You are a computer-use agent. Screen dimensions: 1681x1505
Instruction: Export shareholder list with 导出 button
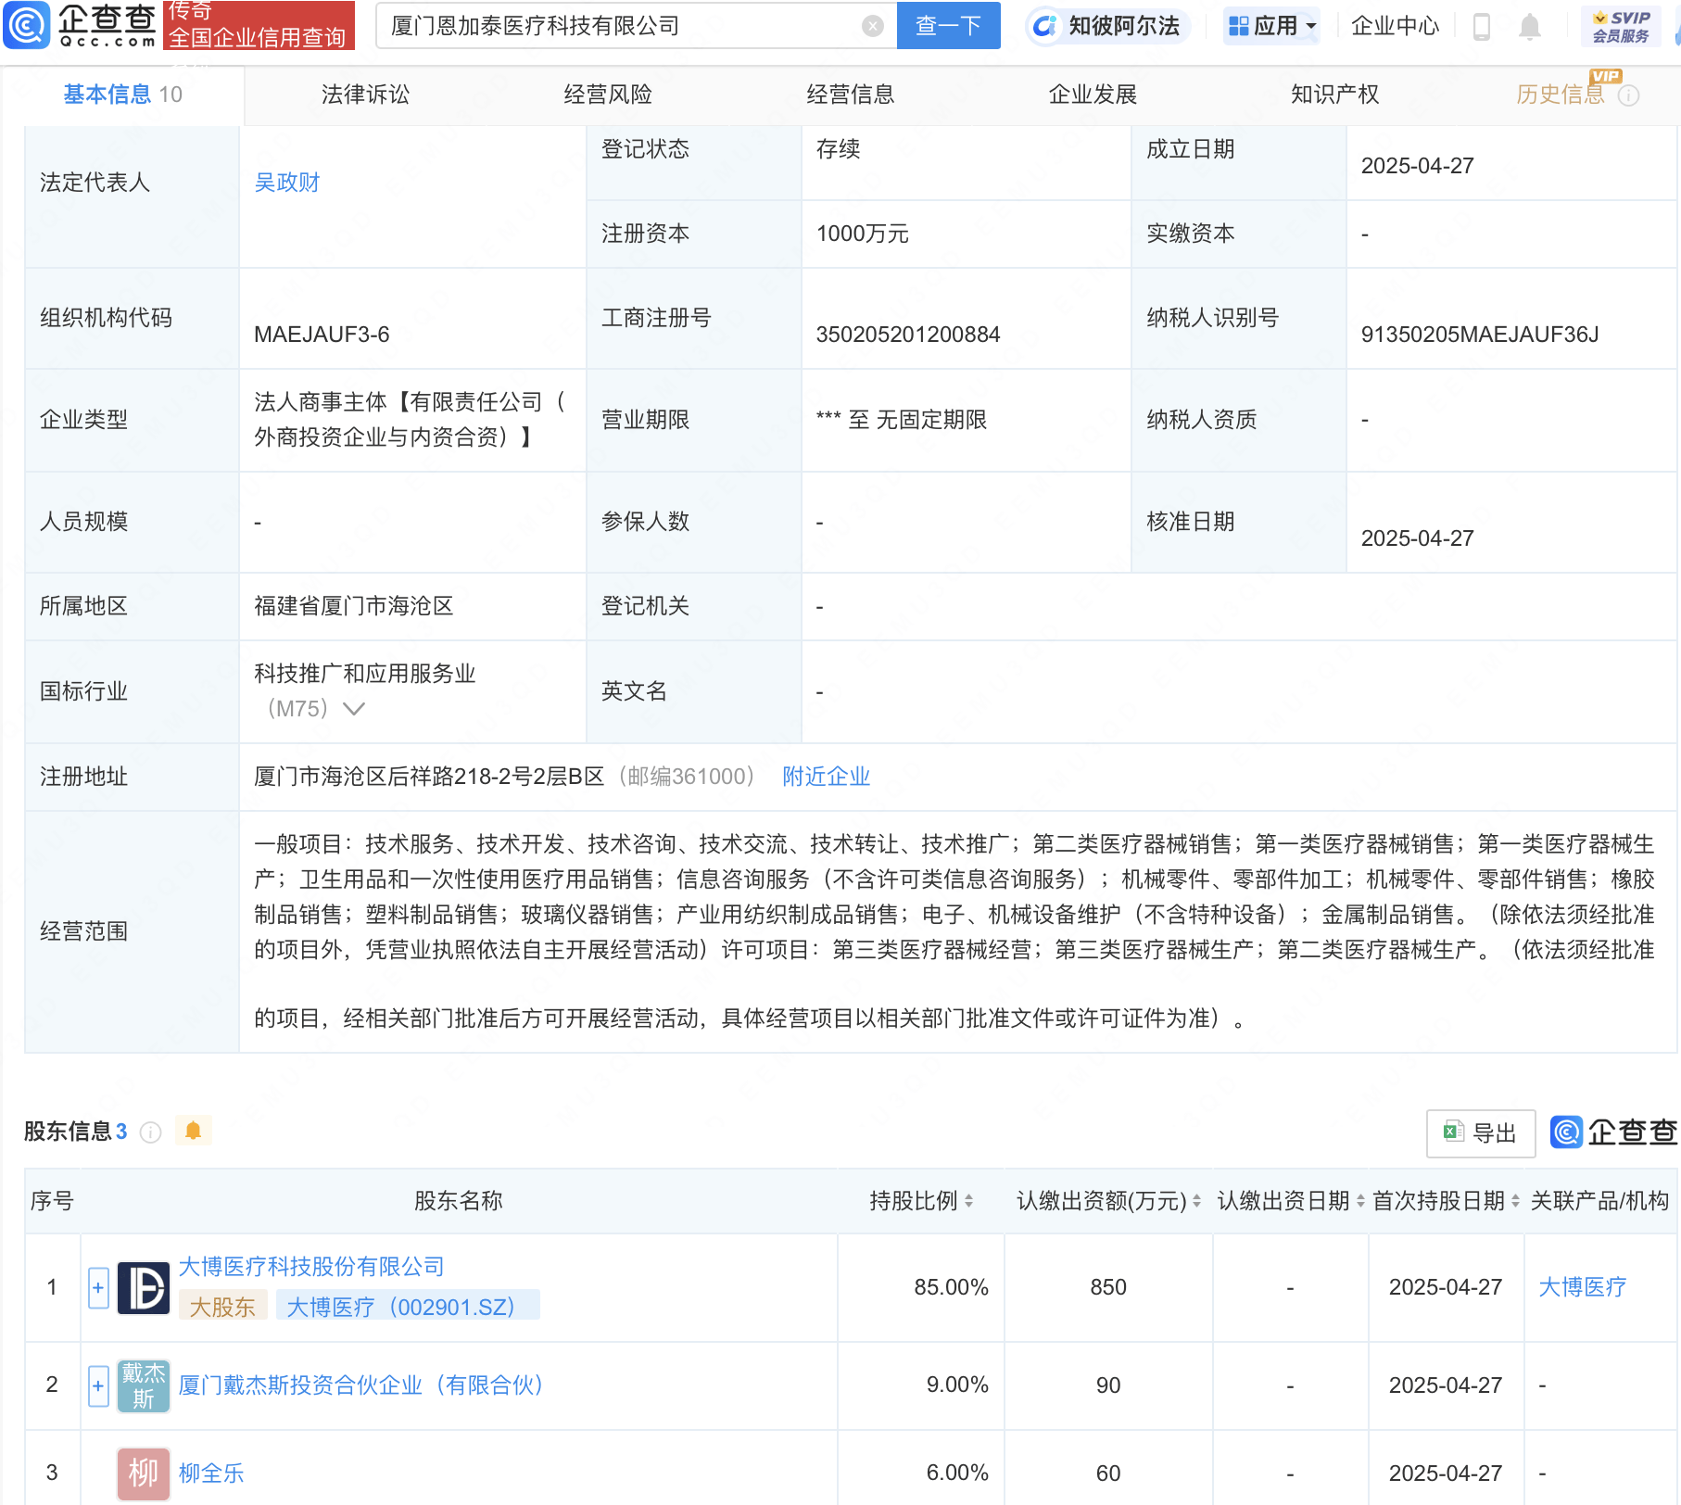[1480, 1132]
